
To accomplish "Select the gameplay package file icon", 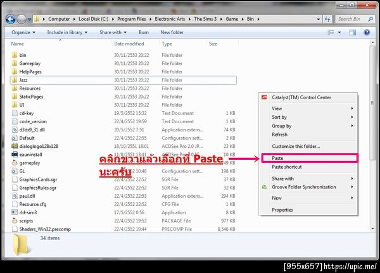I will [15, 163].
